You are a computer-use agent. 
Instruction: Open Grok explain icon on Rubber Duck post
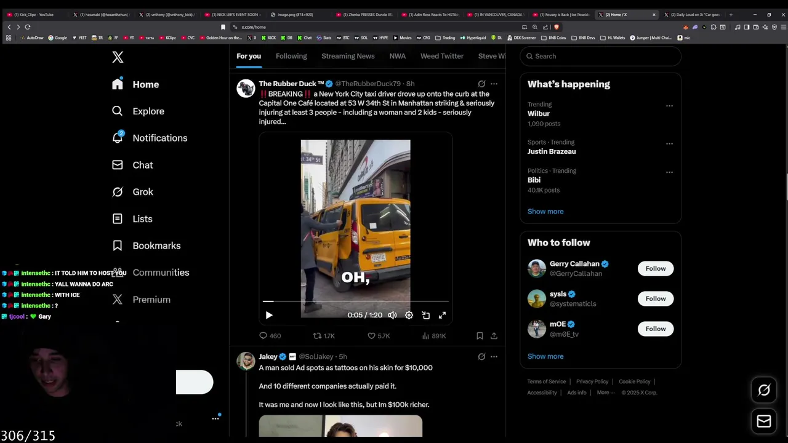pyautogui.click(x=481, y=84)
